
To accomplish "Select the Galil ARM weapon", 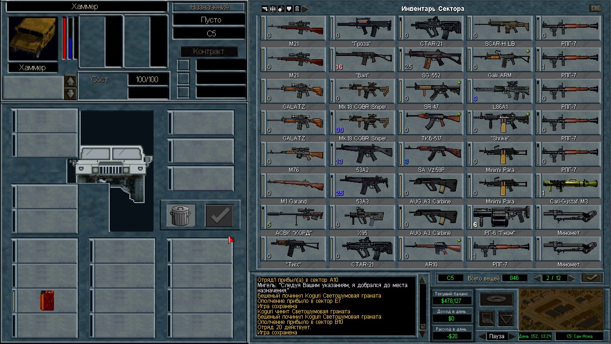I will [x=502, y=60].
